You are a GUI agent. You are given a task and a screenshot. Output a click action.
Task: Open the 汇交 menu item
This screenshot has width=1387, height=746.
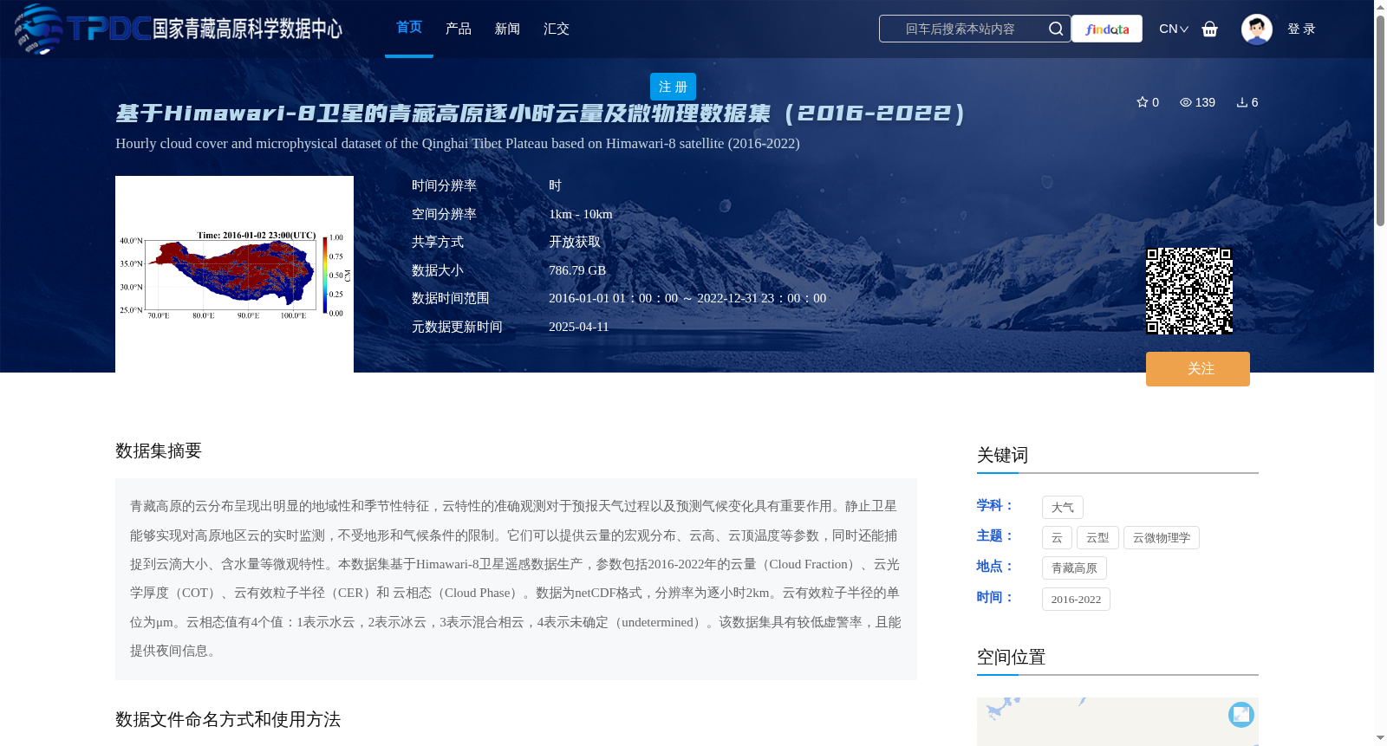[557, 29]
